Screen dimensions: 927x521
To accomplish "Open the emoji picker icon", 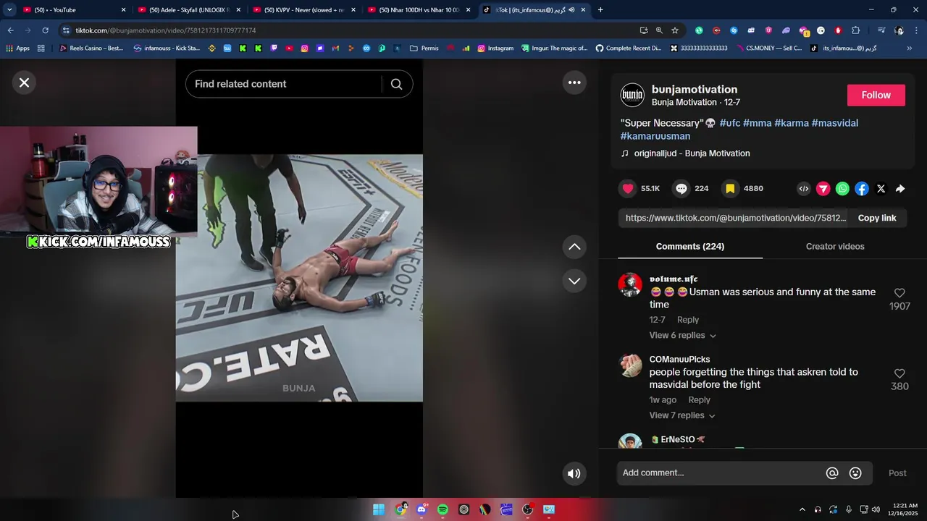I will pos(855,473).
